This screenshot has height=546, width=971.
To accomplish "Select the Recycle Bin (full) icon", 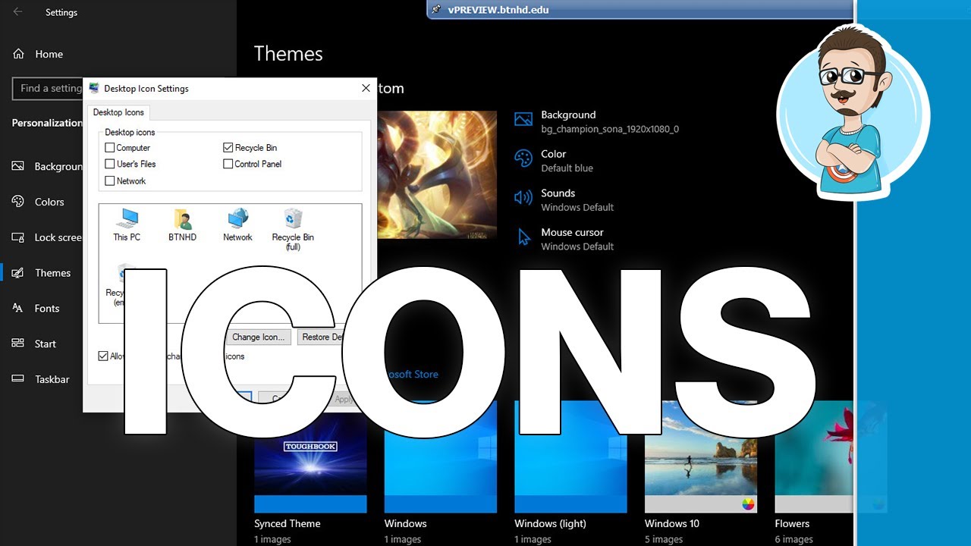I will click(x=293, y=230).
